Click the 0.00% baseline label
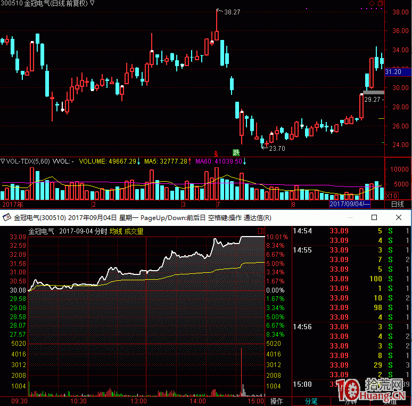Viewport: 412px width, 406px height. [x=275, y=290]
